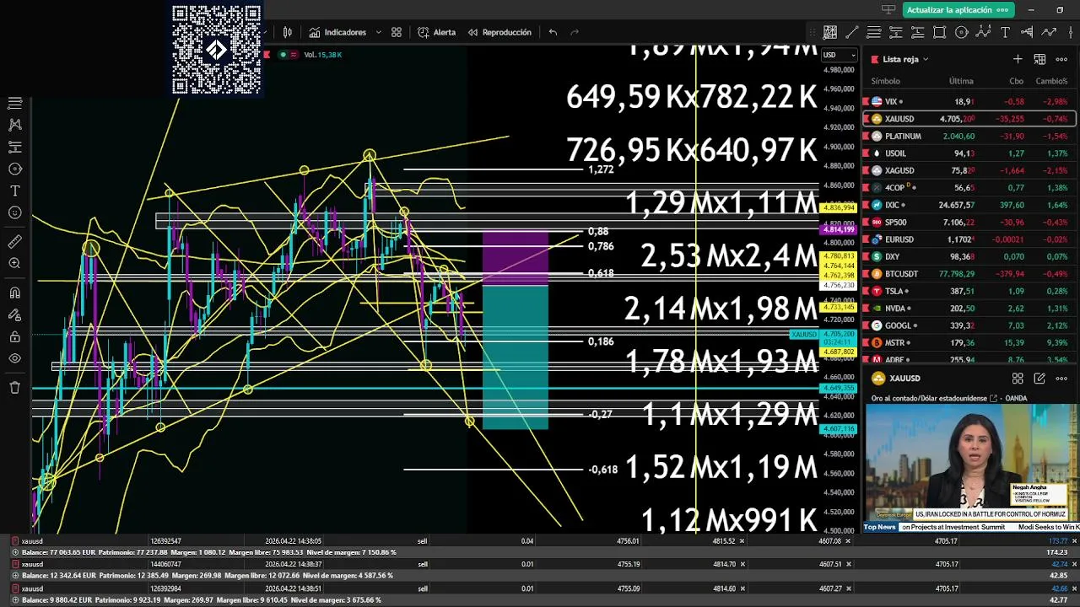Screen dimensions: 1080x607
Task: Hide all drawings with eye icon
Action: [14, 358]
